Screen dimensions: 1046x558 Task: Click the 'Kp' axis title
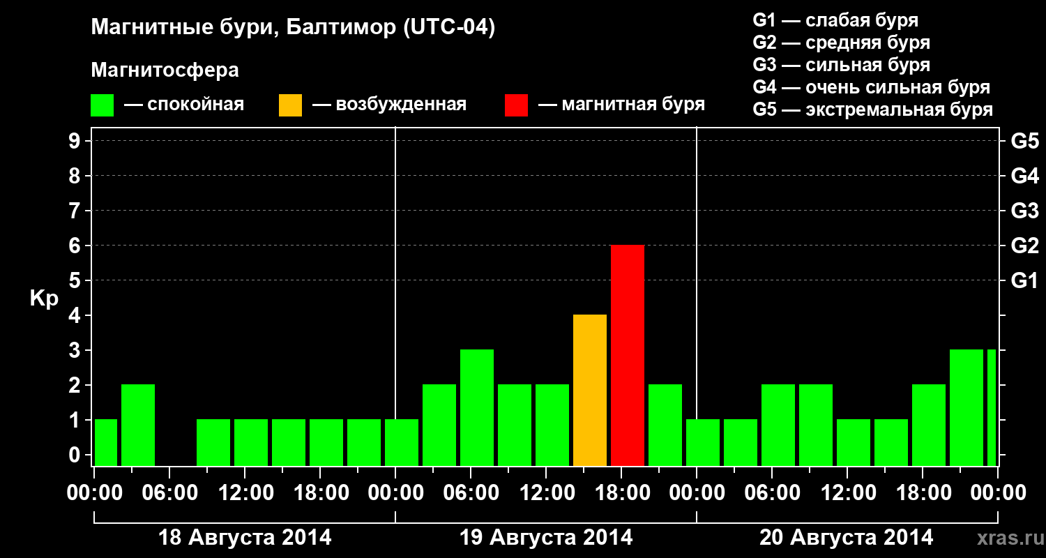[44, 299]
